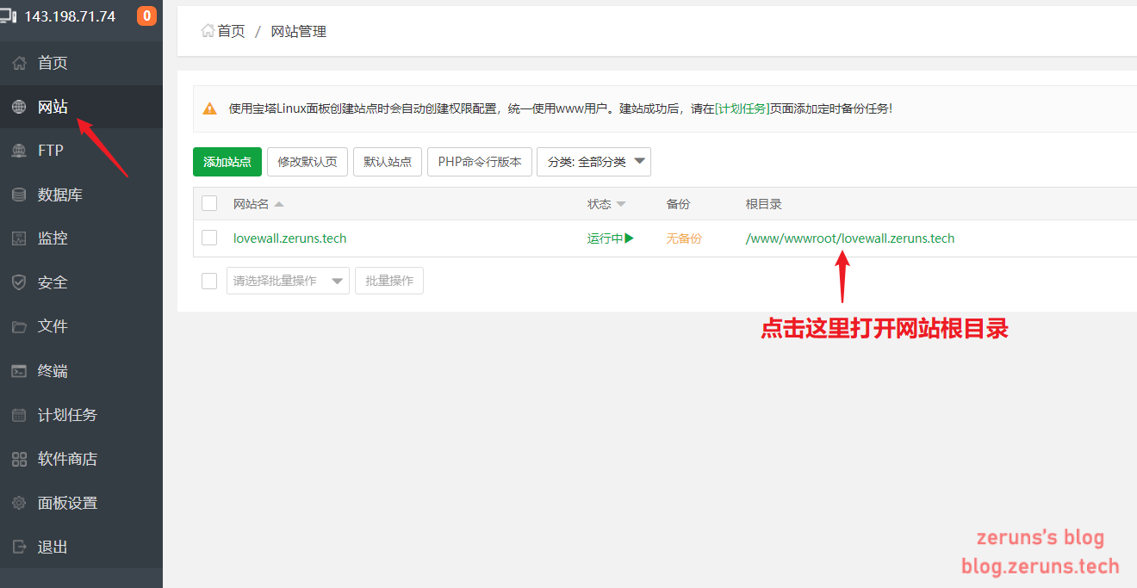Viewport: 1137px width, 588px height.
Task: Check the lovewall.zeruns.tech row checkbox
Action: 209,238
